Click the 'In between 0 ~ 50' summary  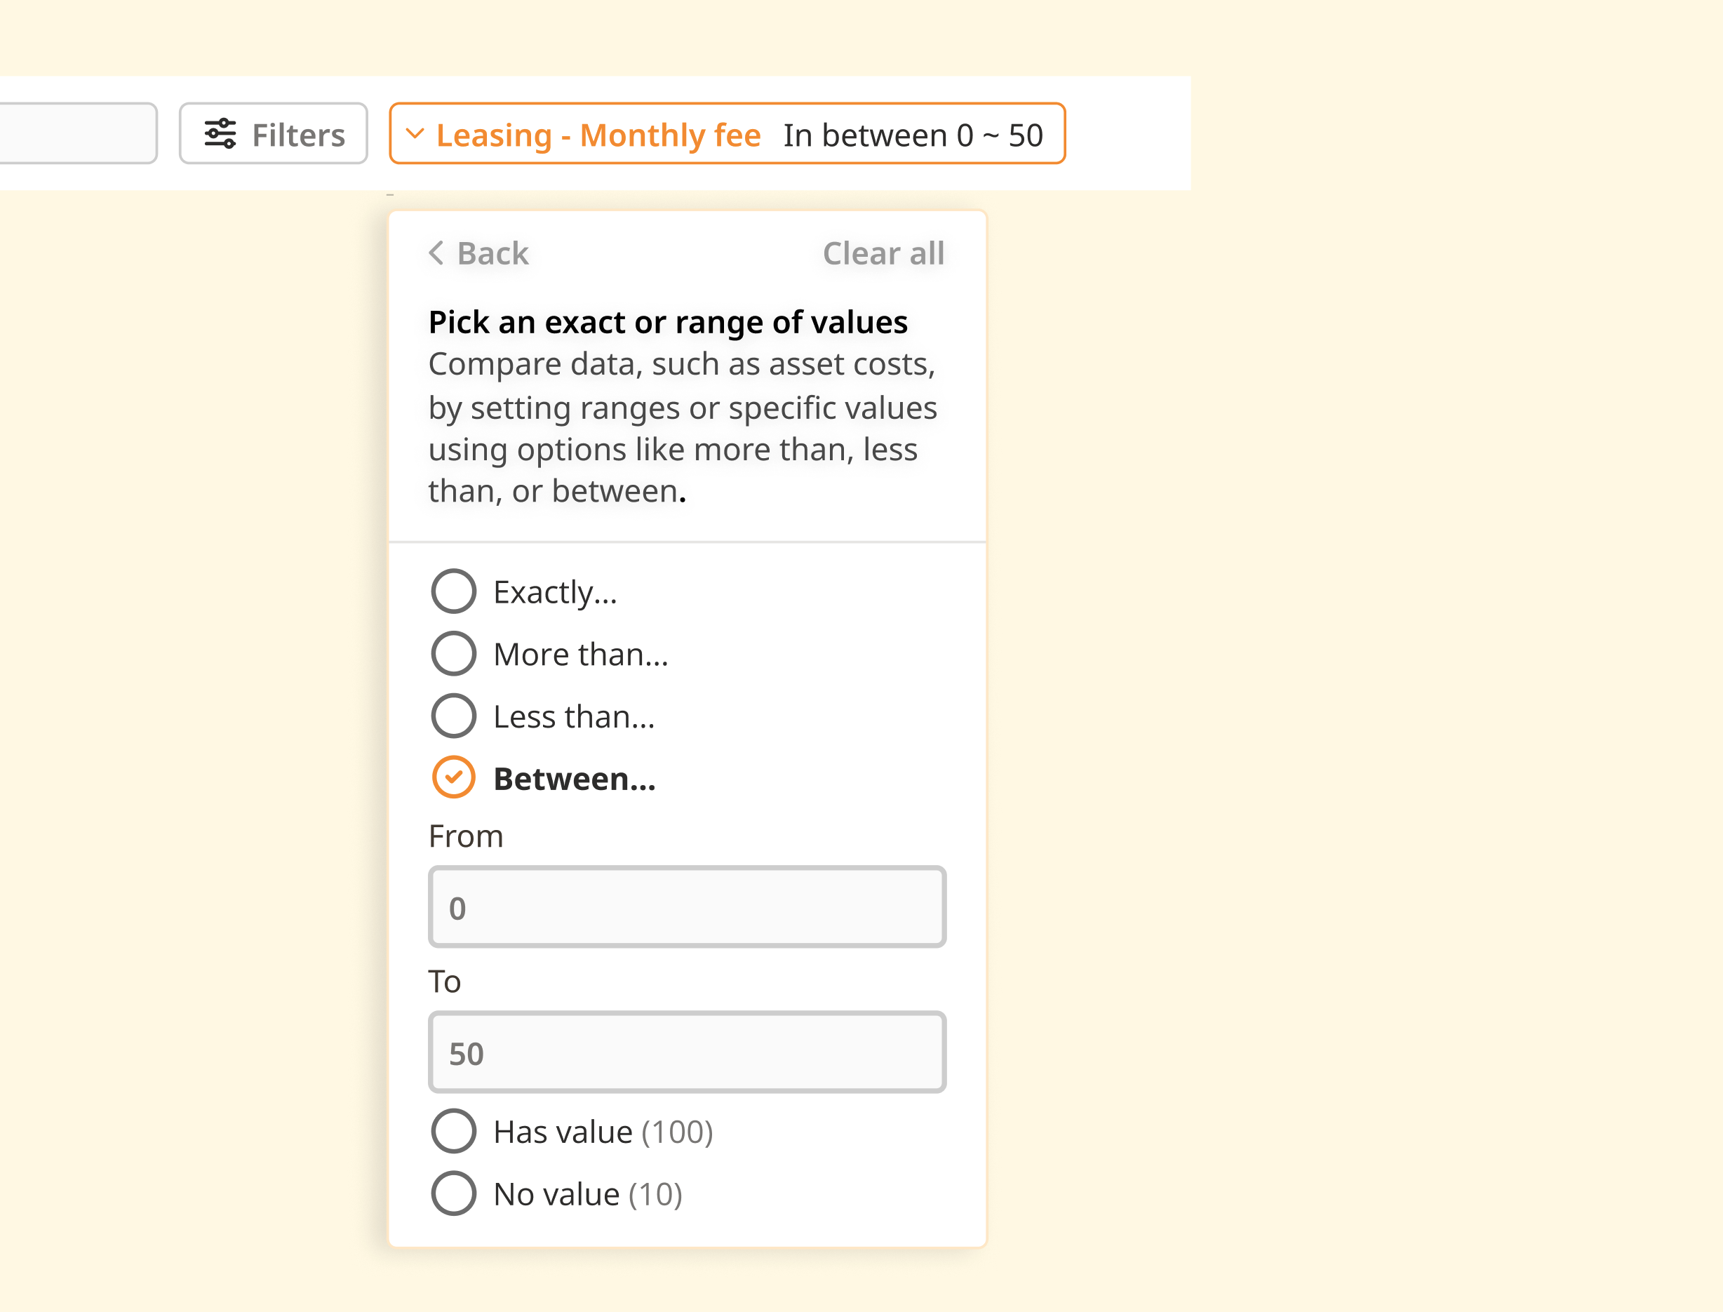(913, 135)
